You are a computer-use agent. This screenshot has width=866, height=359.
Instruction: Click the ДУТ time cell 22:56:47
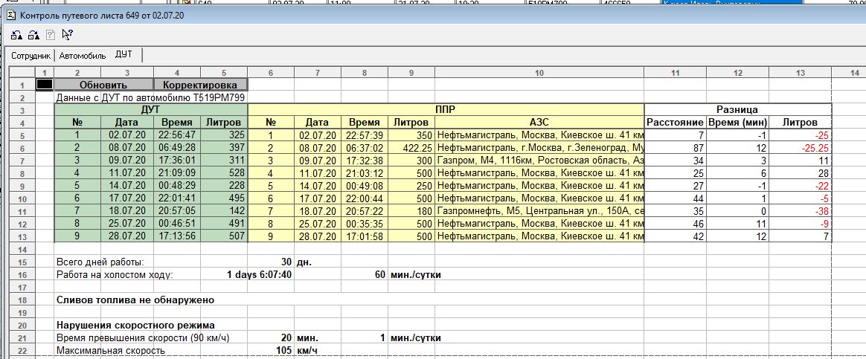176,135
